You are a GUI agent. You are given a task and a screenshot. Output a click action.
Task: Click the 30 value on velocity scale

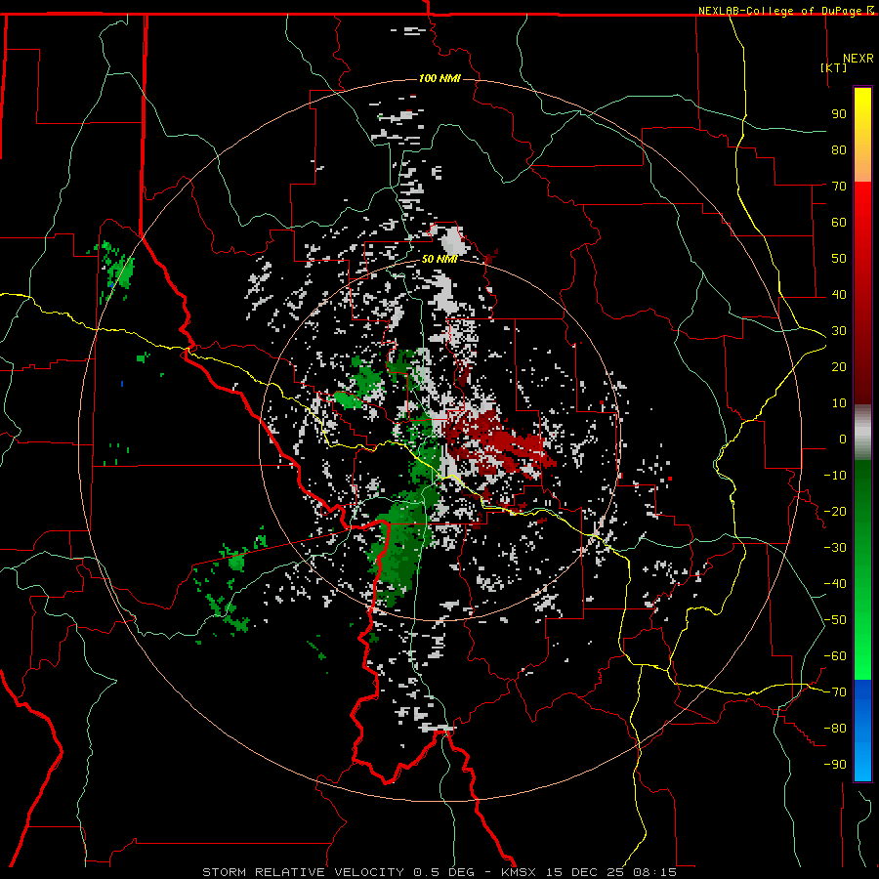[839, 331]
